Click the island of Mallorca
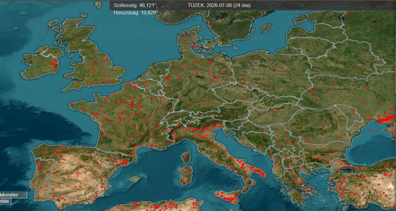The image size is (396, 211). click(x=134, y=178)
